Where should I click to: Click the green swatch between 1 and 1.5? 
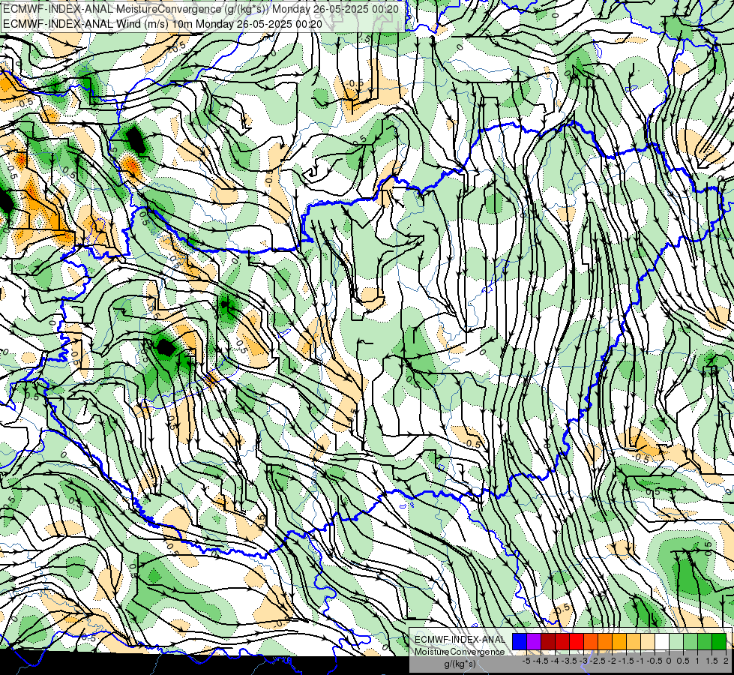click(705, 641)
